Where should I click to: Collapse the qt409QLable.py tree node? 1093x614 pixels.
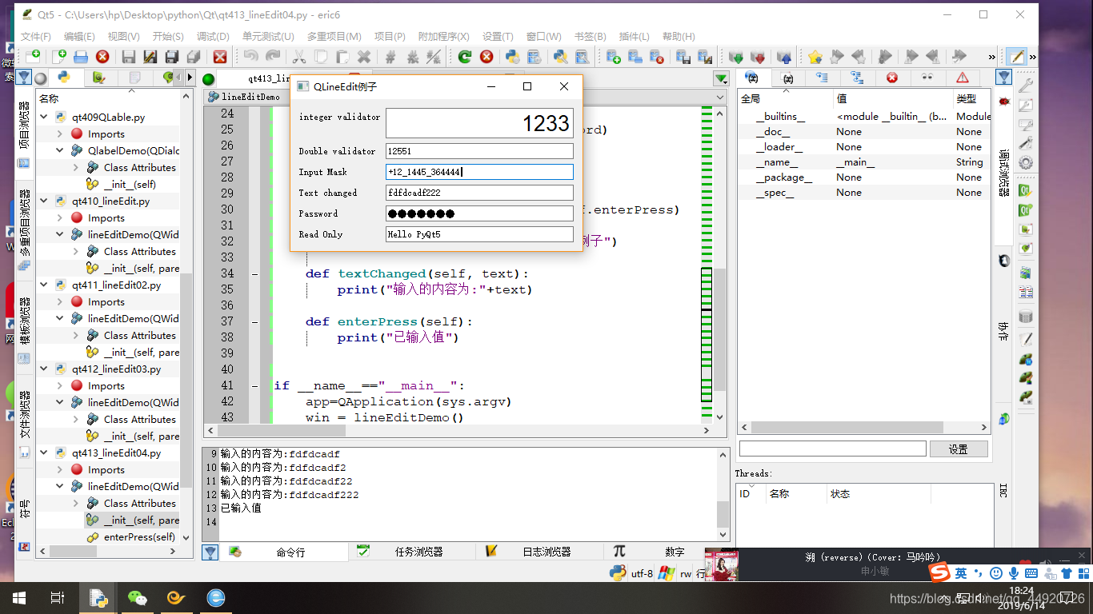click(x=44, y=117)
